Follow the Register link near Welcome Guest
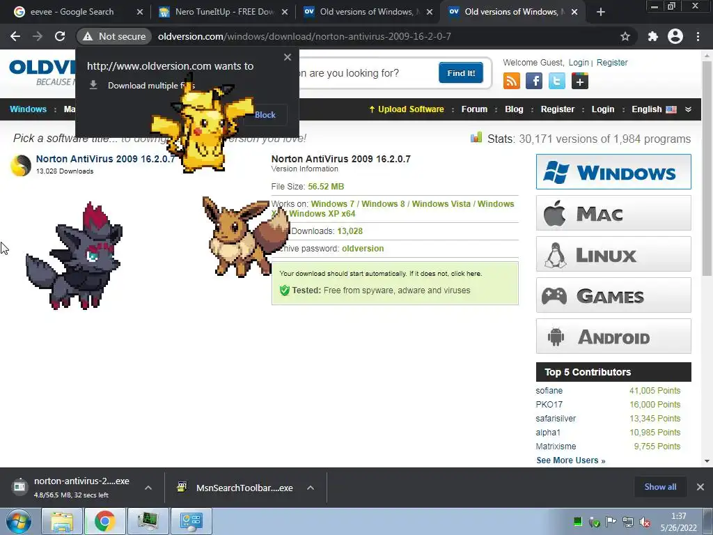Viewport: 713px width, 535px height. coord(611,62)
